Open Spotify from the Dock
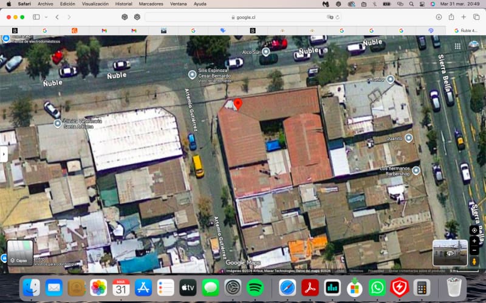Screen dimensions: 486x303 click(255, 287)
